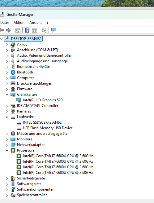Click the blue Help question mark icon

(27, 30)
